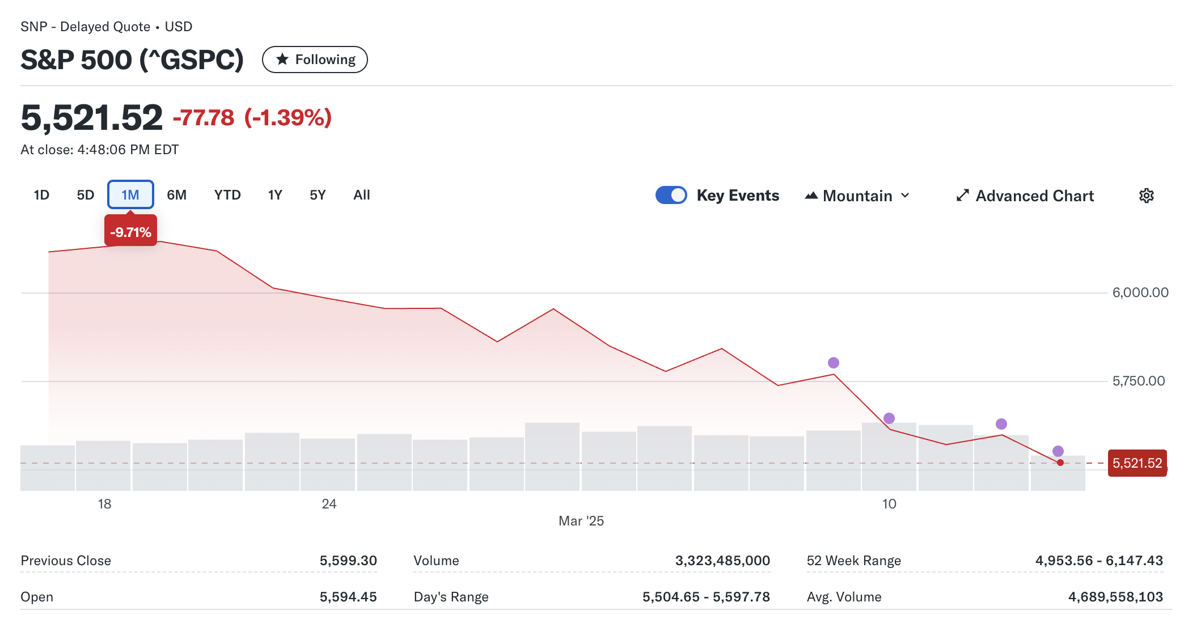Select the 1D time range tab
Screen dimensions: 1184x619
(41, 195)
